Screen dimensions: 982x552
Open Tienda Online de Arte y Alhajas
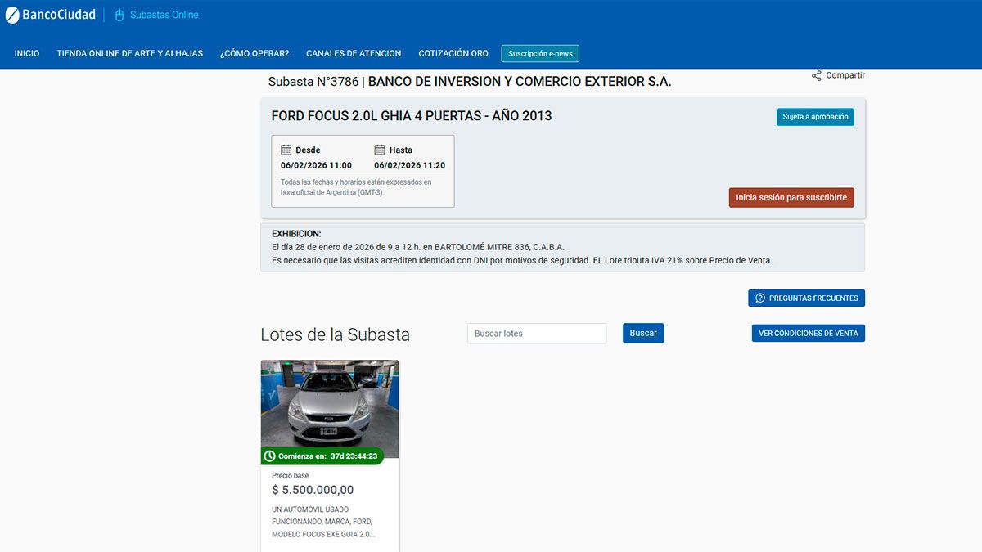pos(129,53)
